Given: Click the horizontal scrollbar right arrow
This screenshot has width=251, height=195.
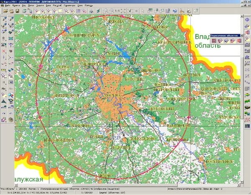Looking at the screenshot, I should click(x=239, y=185).
